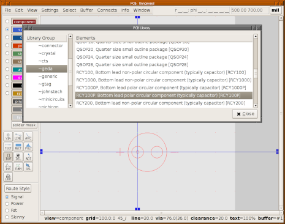
Task: Select the LINE drawing tool
Action: (18, 136)
